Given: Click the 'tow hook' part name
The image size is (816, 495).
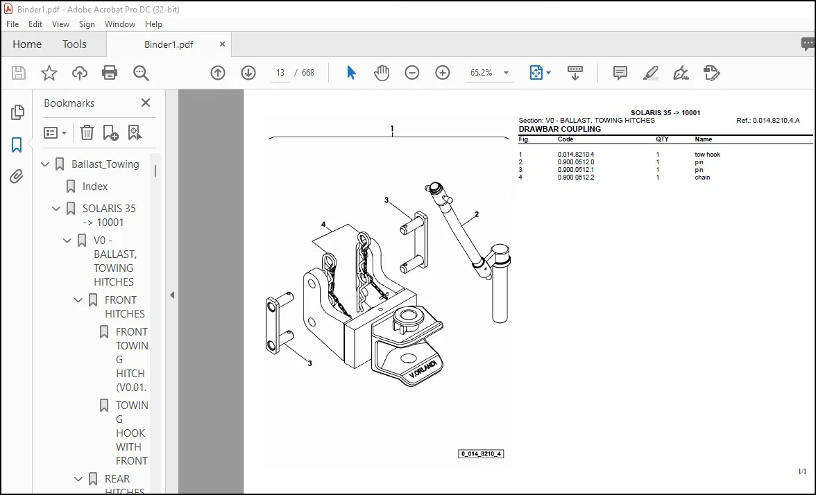Looking at the screenshot, I should pos(707,155).
